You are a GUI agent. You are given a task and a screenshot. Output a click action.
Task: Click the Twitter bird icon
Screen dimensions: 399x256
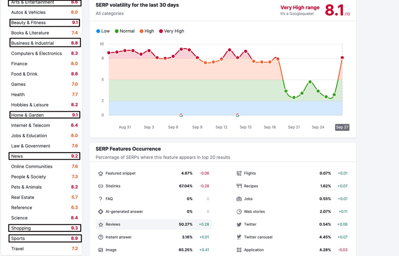[239, 224]
